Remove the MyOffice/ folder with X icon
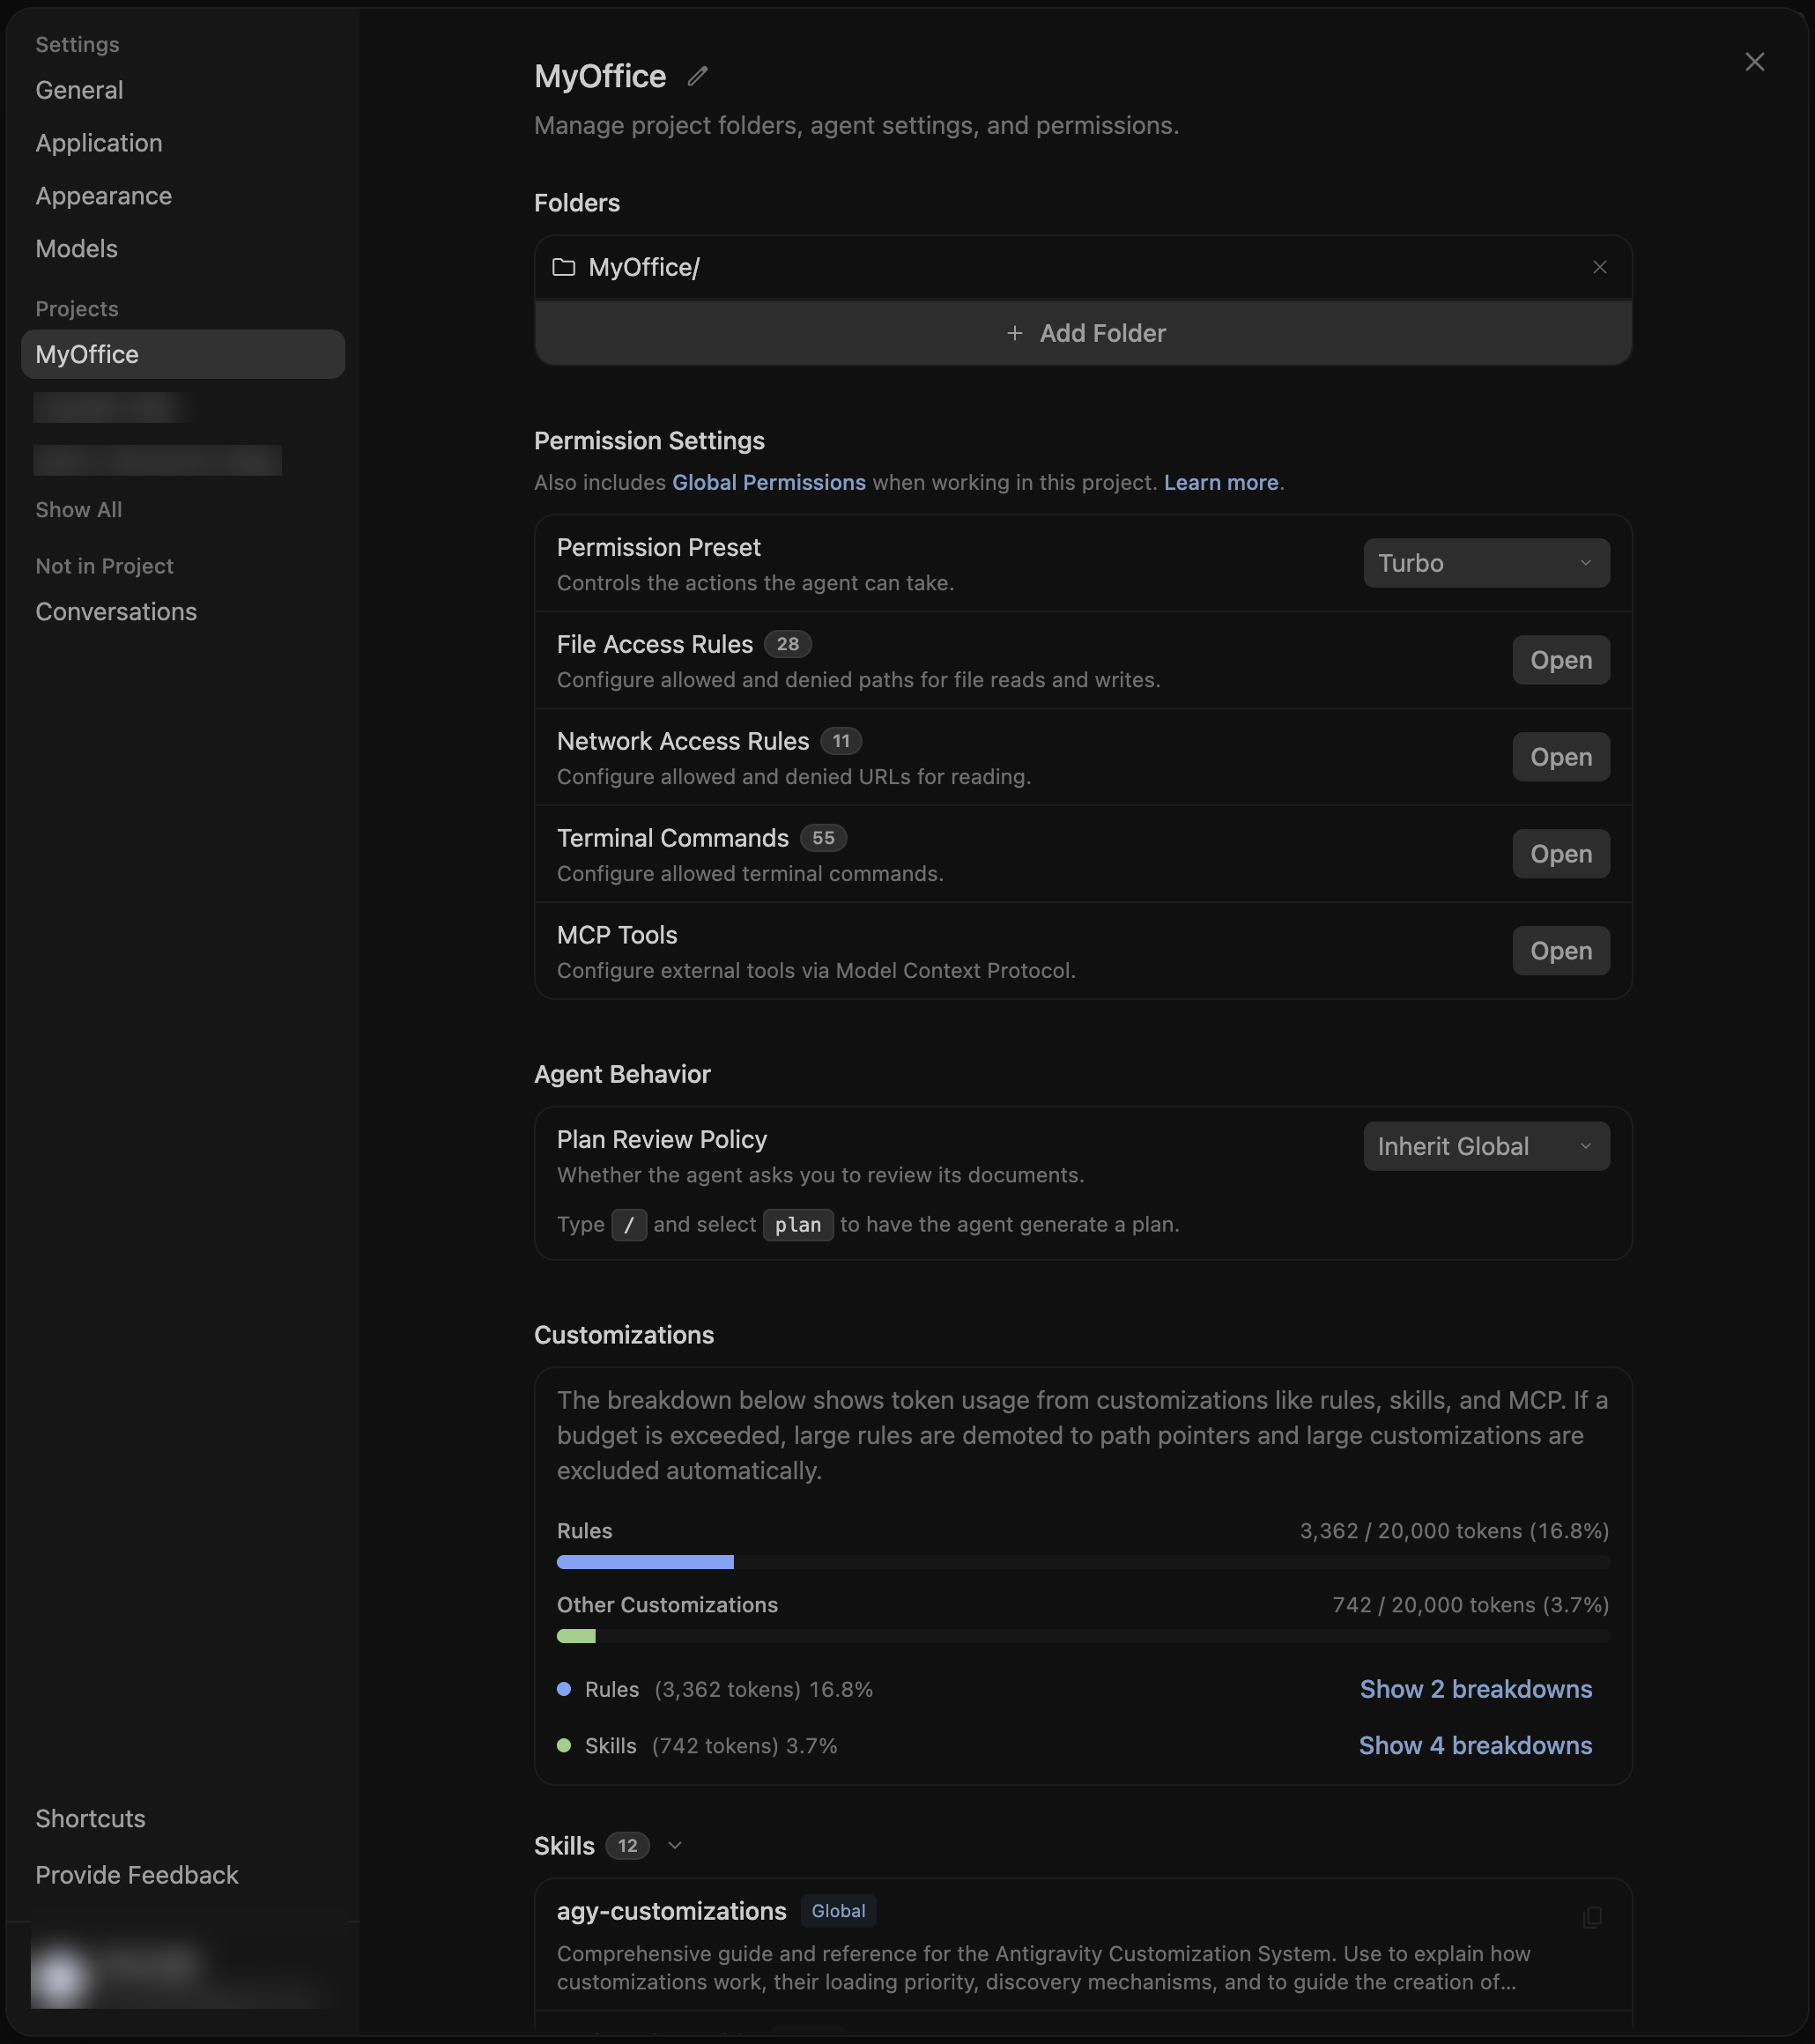 (x=1599, y=267)
